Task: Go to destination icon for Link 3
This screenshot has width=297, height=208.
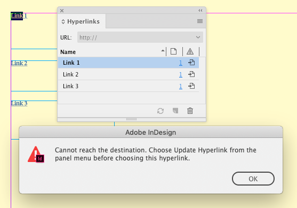Action: [x=191, y=86]
